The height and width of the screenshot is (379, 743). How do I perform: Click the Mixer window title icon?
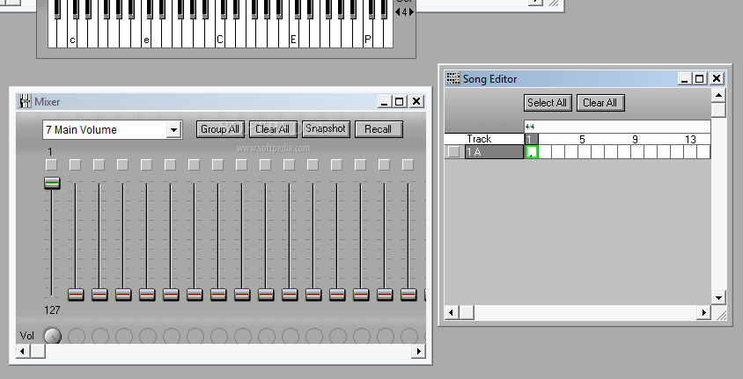pos(25,101)
